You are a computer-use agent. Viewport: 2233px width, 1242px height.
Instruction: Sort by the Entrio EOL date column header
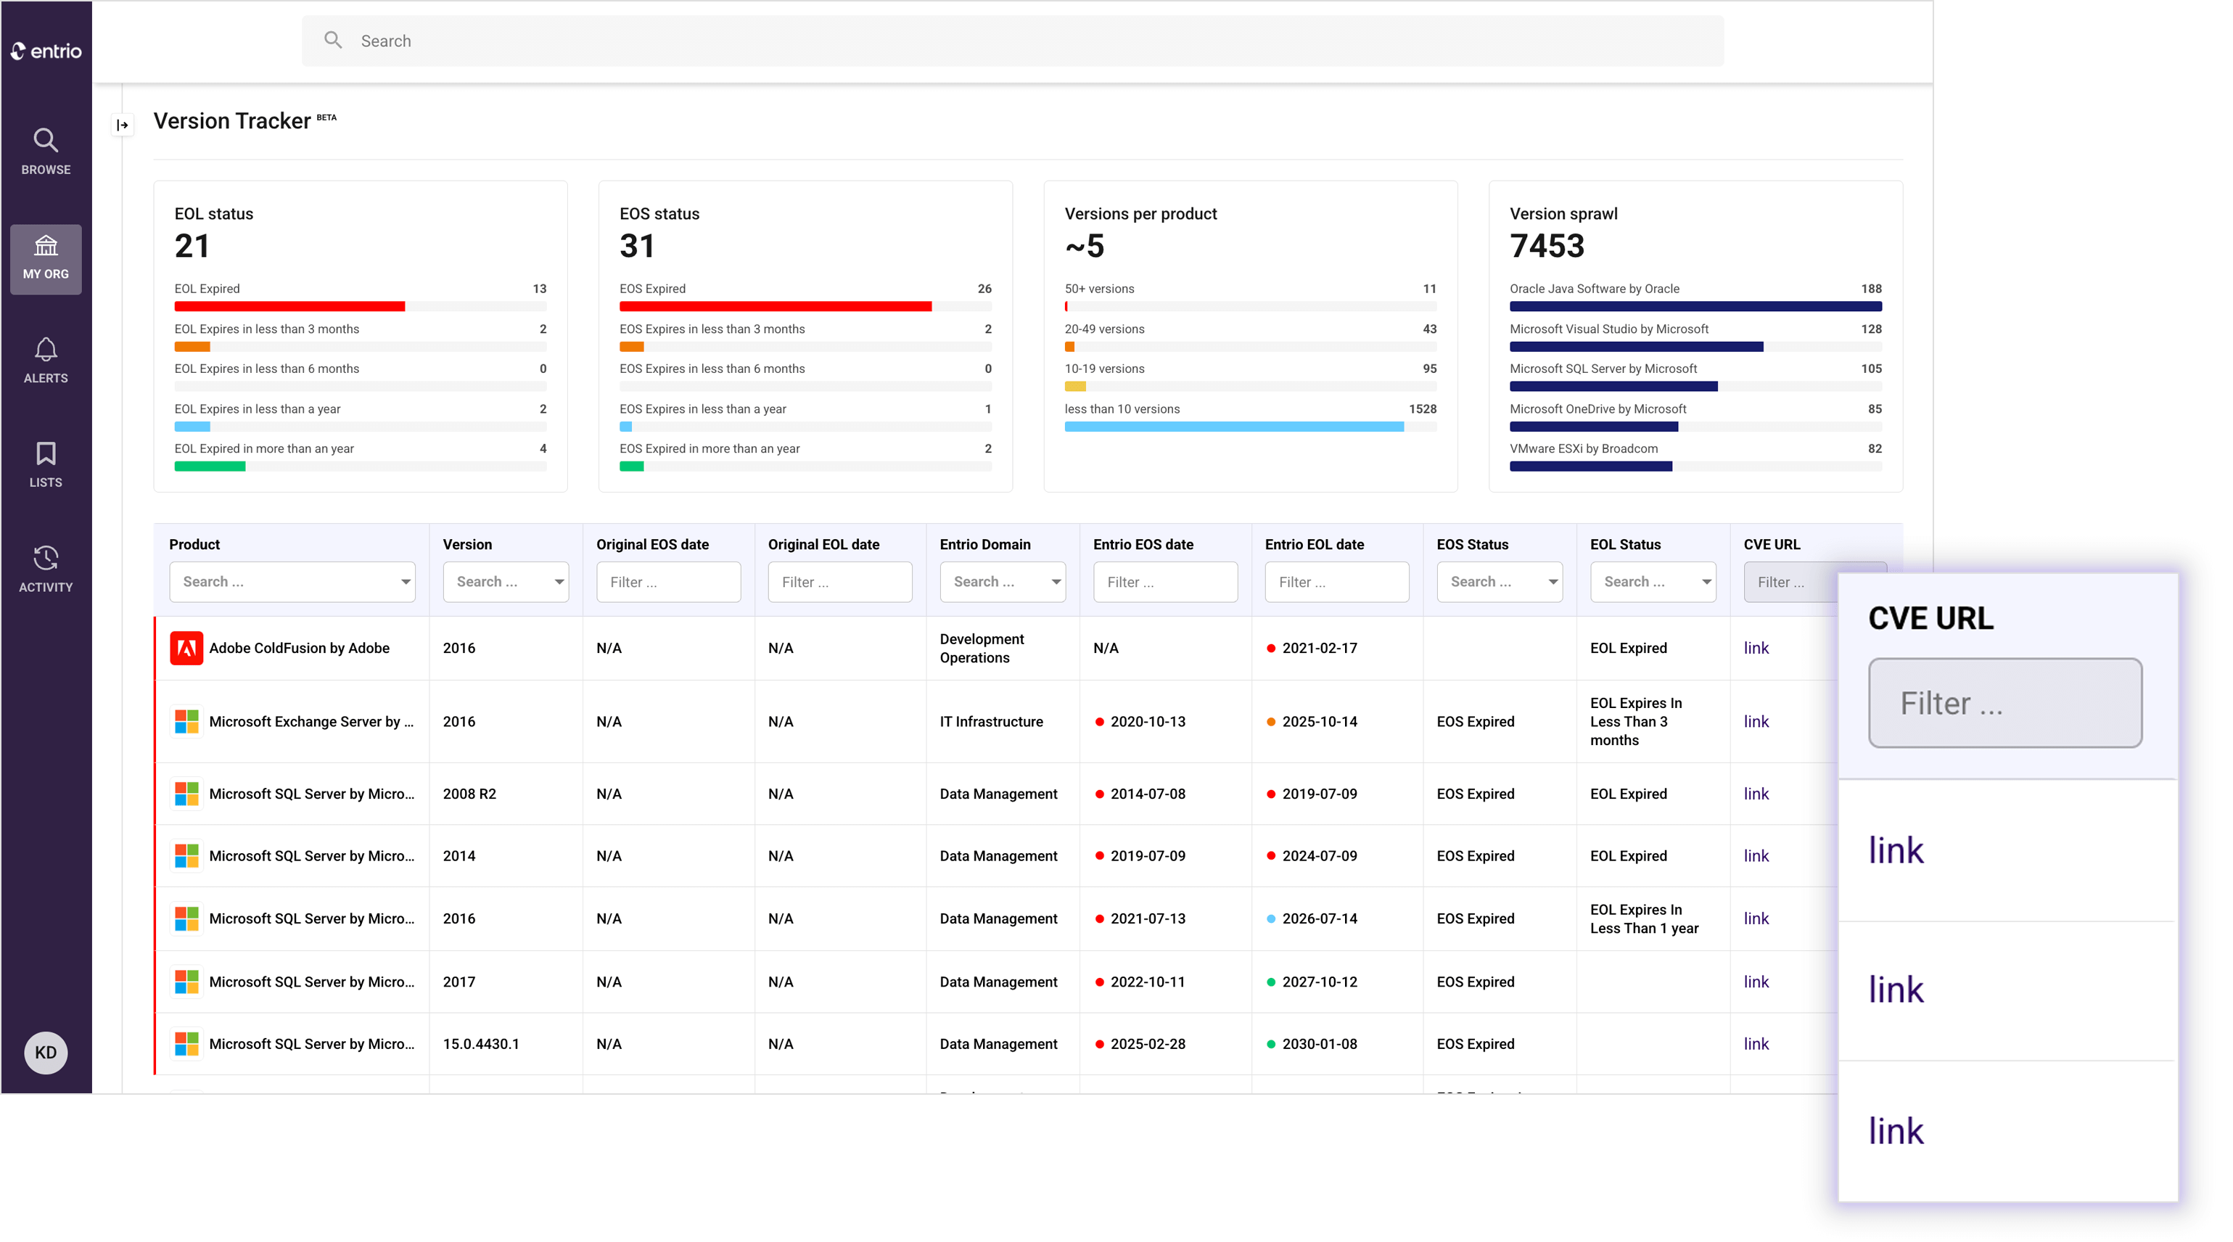(x=1314, y=544)
